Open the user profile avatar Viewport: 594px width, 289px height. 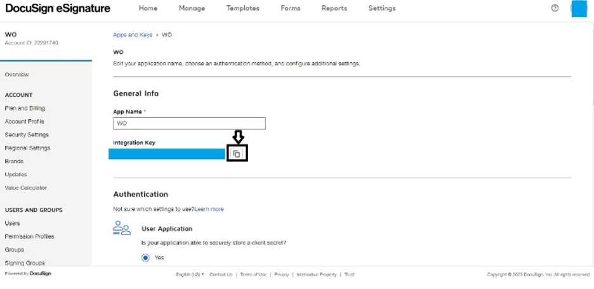click(x=579, y=9)
